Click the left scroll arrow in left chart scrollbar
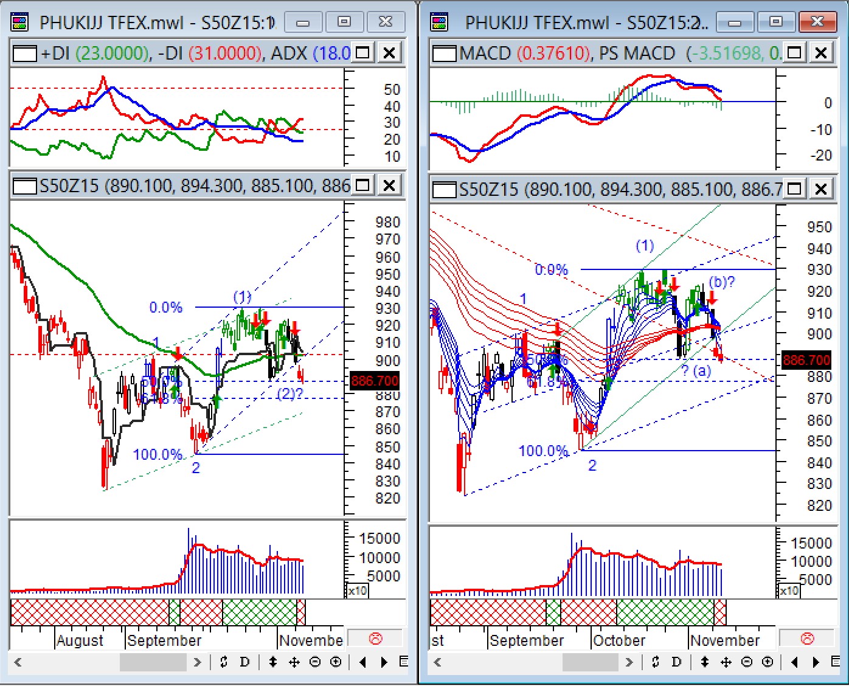This screenshot has height=686, width=849. tap(18, 662)
